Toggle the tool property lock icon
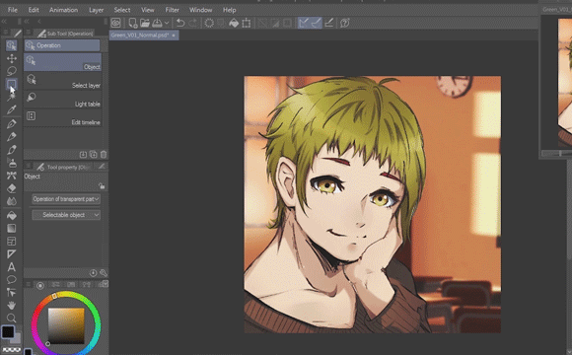This screenshot has height=355, width=572. 102,186
